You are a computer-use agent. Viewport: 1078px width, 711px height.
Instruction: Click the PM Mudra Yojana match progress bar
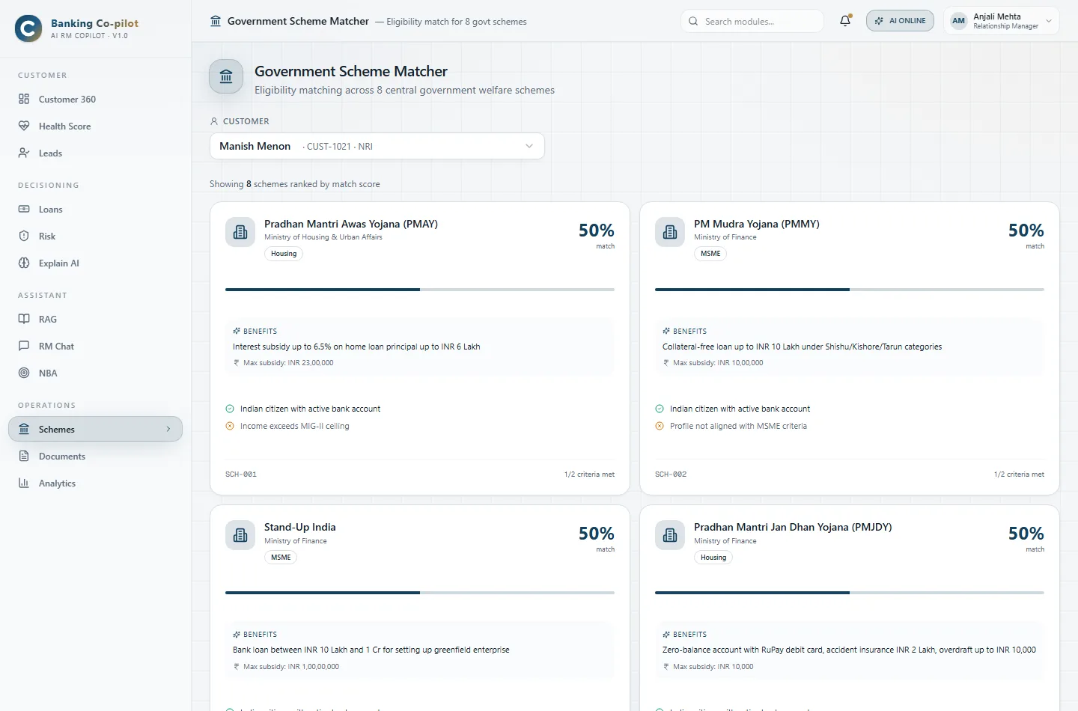coord(850,290)
